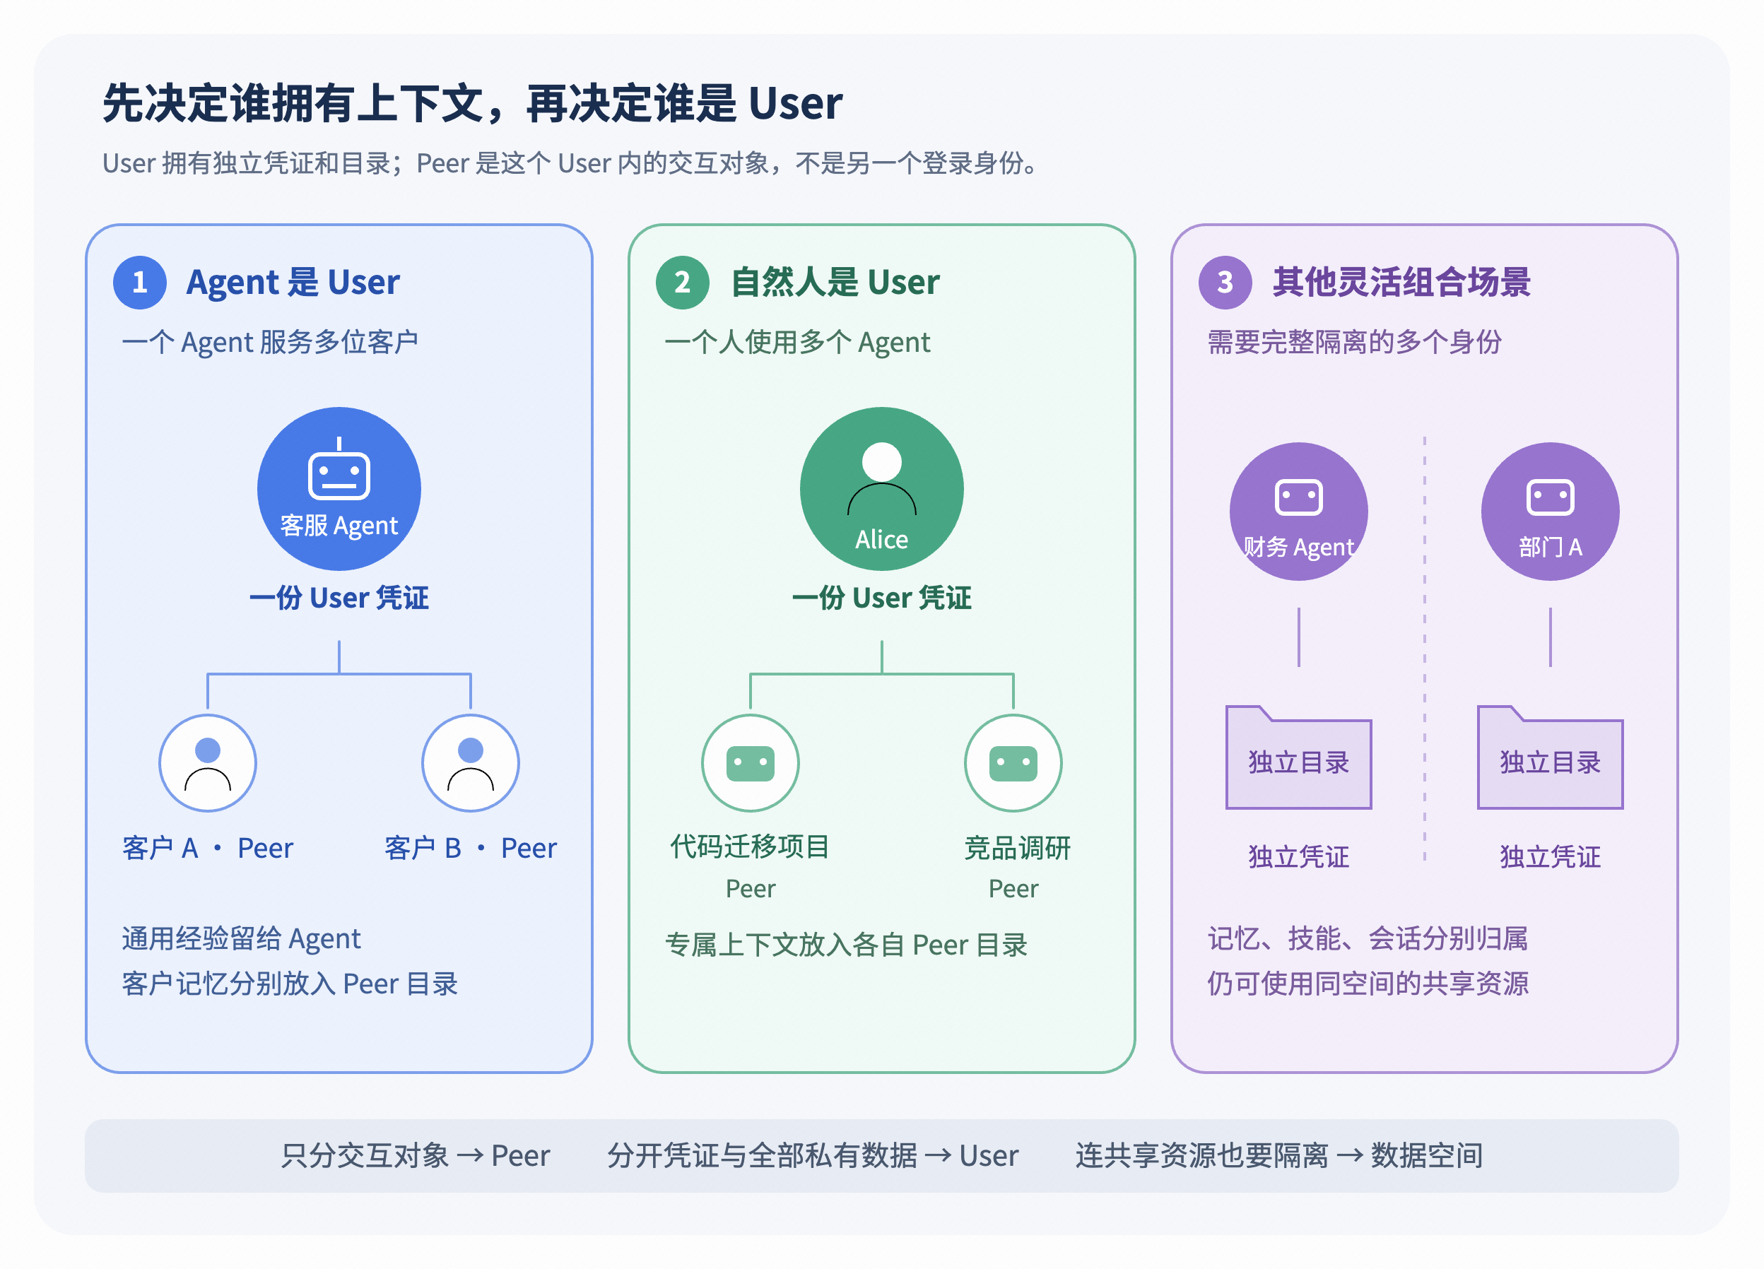Click 一份 User 凭证 under 客服 Agent
This screenshot has height=1269, width=1764.
(339, 598)
